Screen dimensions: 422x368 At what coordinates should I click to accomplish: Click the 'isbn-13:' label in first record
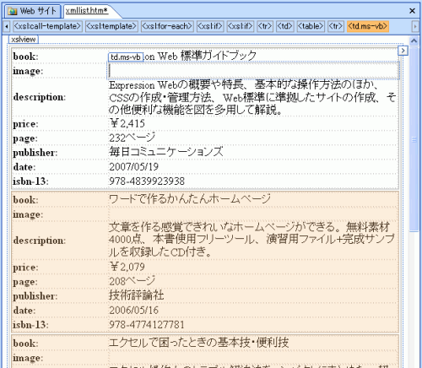tap(30, 181)
